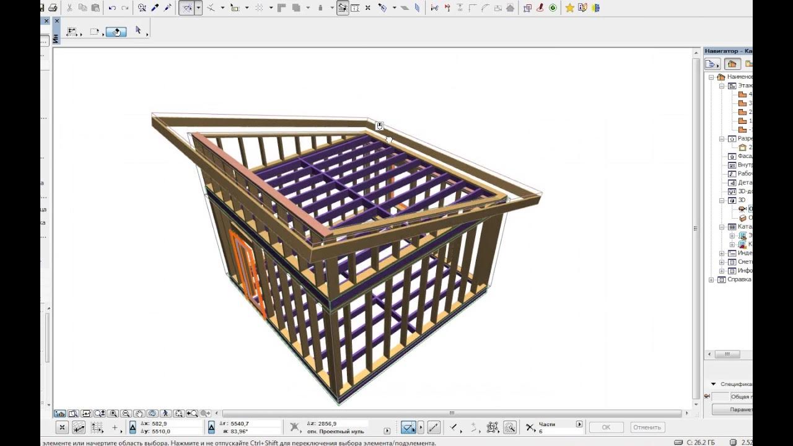Image resolution: width=793 pixels, height=446 pixels.
Task: Select the Arrow tool in info box
Action: pyautogui.click(x=138, y=30)
